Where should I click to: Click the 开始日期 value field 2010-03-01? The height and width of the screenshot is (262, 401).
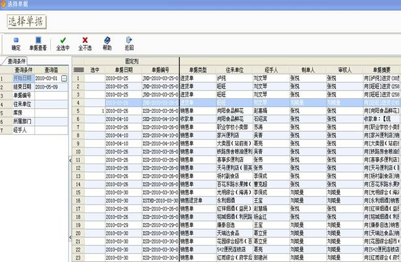click(x=48, y=78)
